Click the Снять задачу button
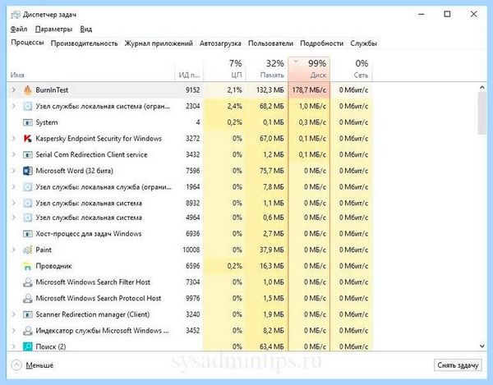The width and height of the screenshot is (493, 385). click(458, 365)
